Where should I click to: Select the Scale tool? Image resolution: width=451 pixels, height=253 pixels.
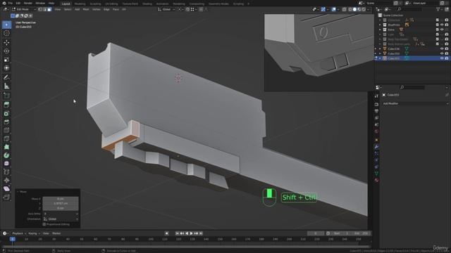tap(6, 60)
